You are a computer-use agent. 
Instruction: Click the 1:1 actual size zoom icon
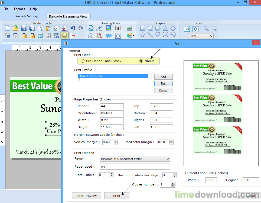click(187, 29)
